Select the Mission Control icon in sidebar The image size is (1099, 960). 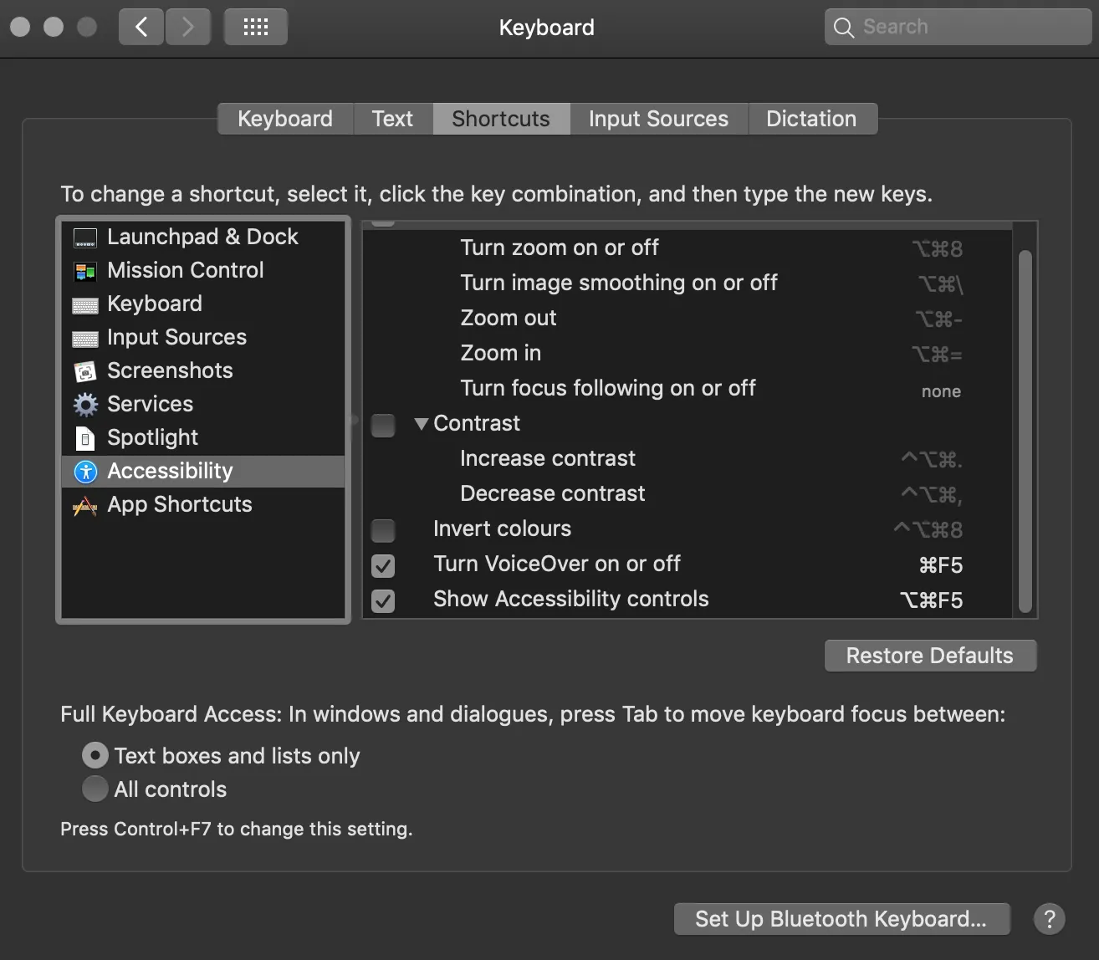[85, 271]
